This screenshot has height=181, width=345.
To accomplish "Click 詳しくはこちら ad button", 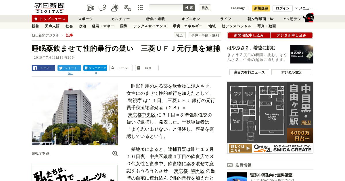I will (x=240, y=148).
